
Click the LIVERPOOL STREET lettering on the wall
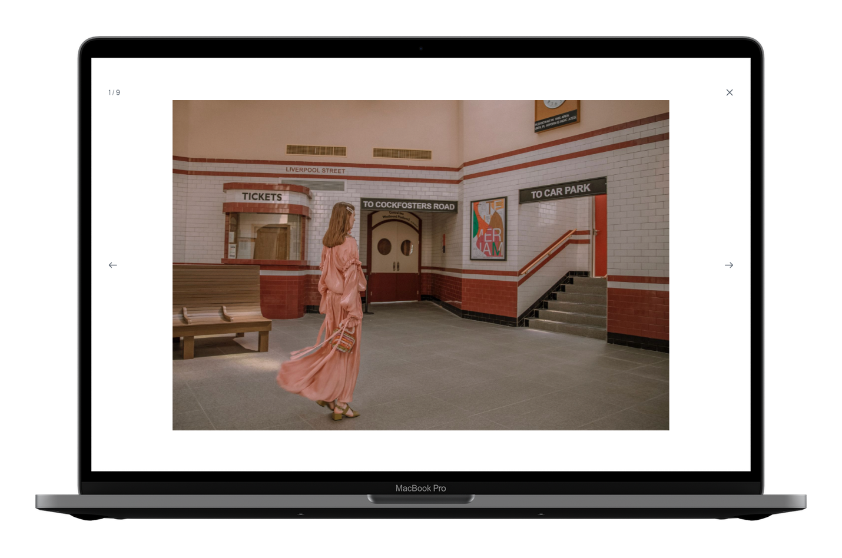coord(316,170)
